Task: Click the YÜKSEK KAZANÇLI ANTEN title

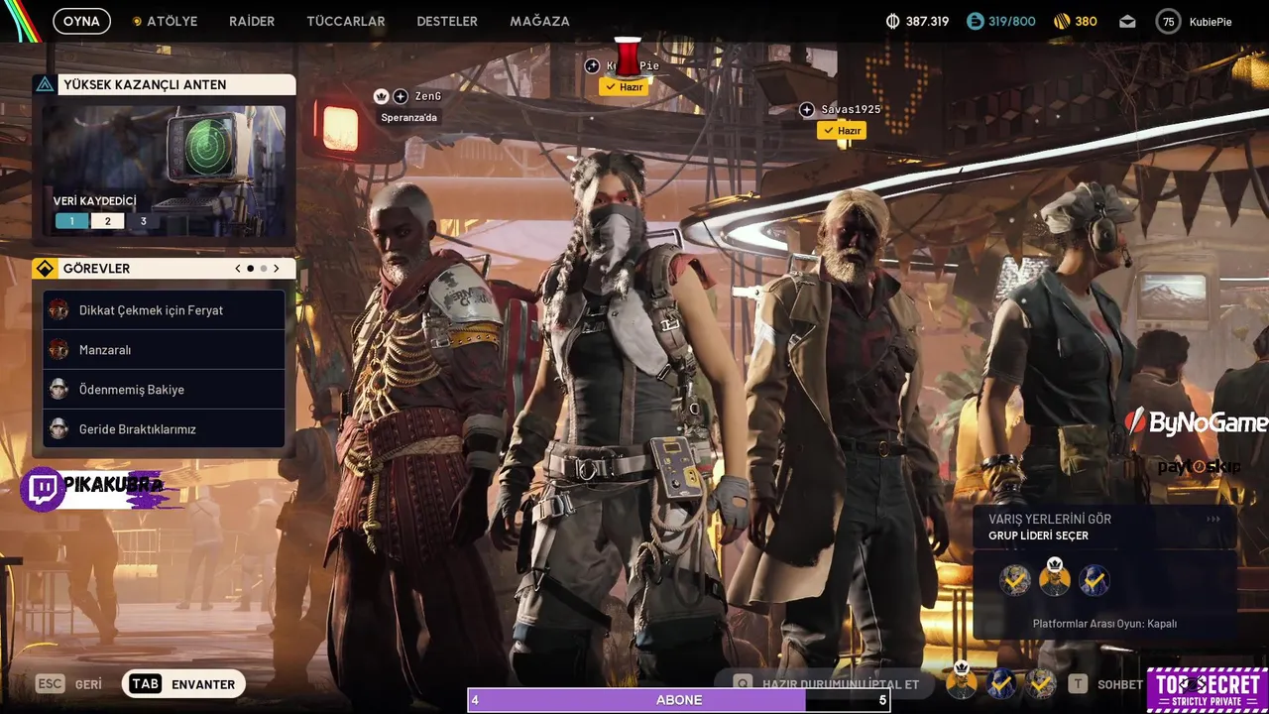Action: [145, 84]
